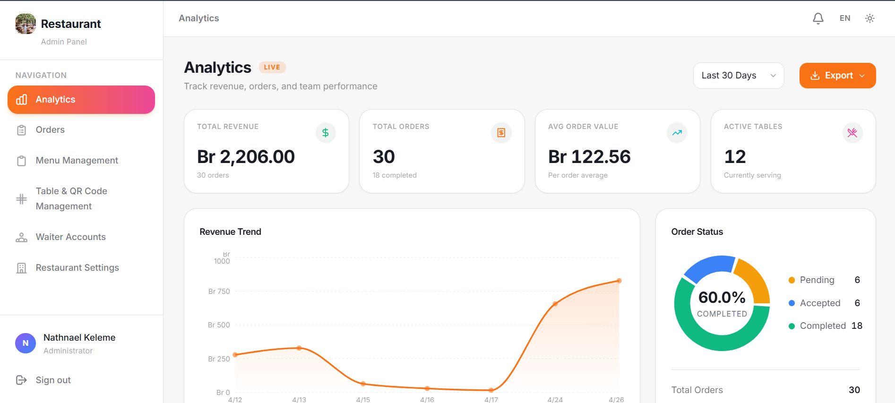Click the Analytics breadcrumb in header
Screen dimensions: 895x403
click(199, 18)
